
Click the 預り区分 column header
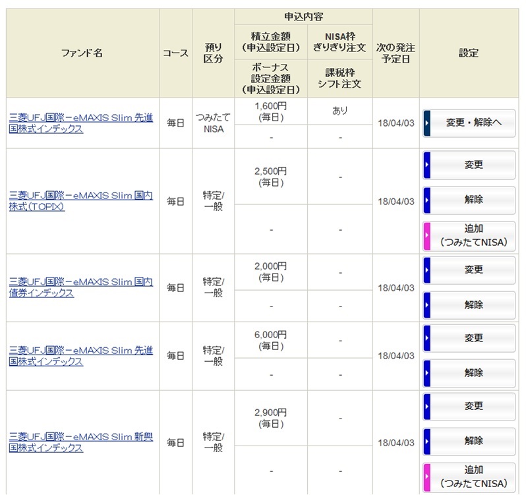(213, 53)
